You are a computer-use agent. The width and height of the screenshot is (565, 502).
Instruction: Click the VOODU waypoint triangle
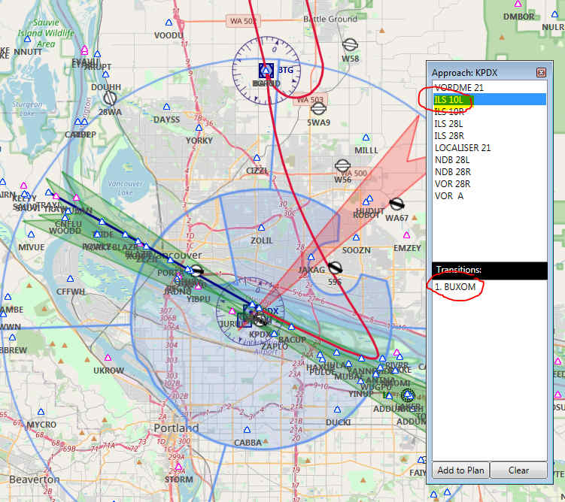pyautogui.click(x=169, y=23)
